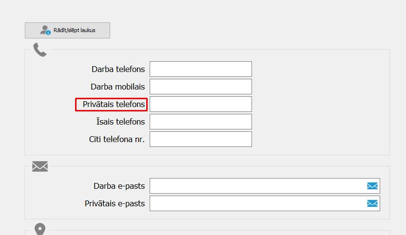Click the Citi telefona nr. label
406x235 pixels.
[x=117, y=139]
